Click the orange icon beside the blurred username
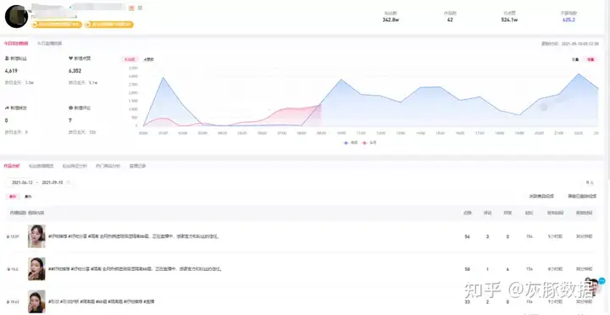 tap(132, 8)
